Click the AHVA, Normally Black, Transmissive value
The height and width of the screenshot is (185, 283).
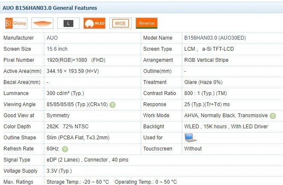tap(226, 116)
